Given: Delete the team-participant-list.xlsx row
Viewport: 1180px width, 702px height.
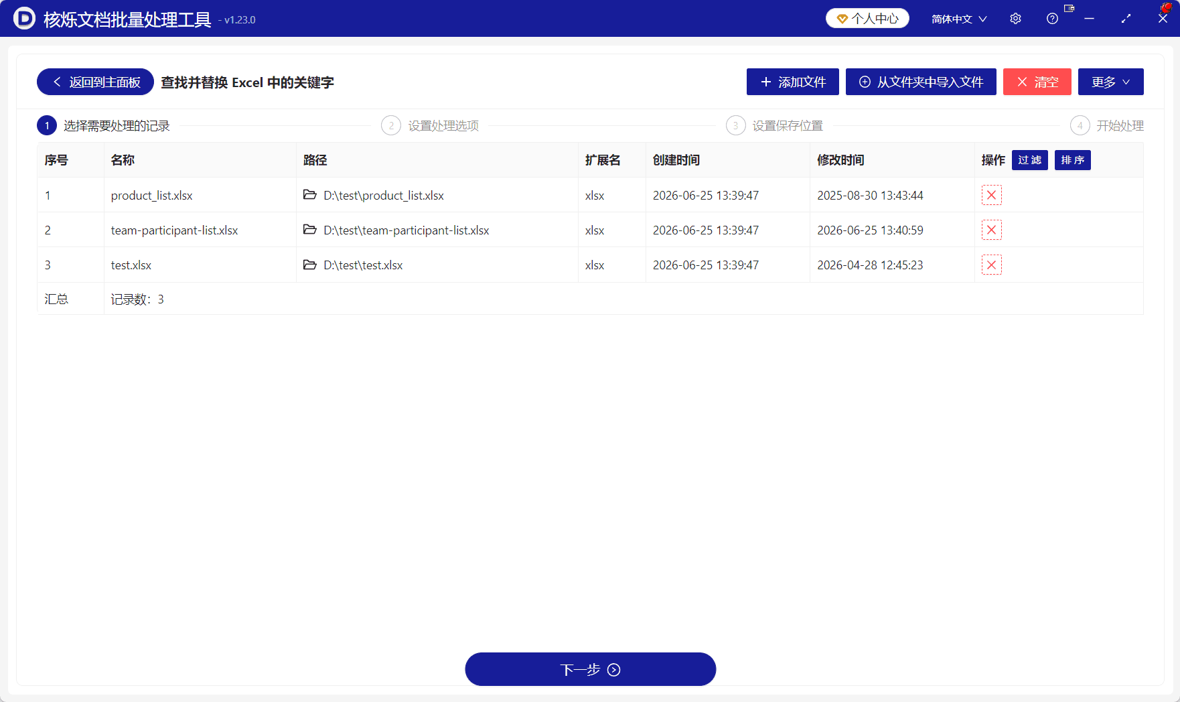Looking at the screenshot, I should pyautogui.click(x=992, y=230).
